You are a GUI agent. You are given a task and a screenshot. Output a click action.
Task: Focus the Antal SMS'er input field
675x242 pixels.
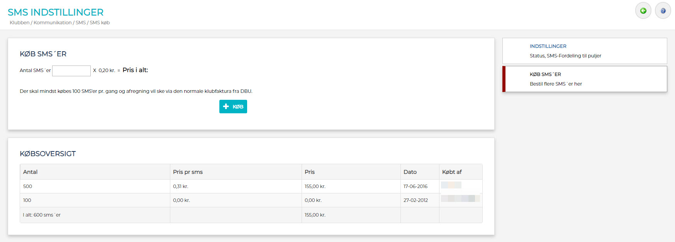coord(71,71)
